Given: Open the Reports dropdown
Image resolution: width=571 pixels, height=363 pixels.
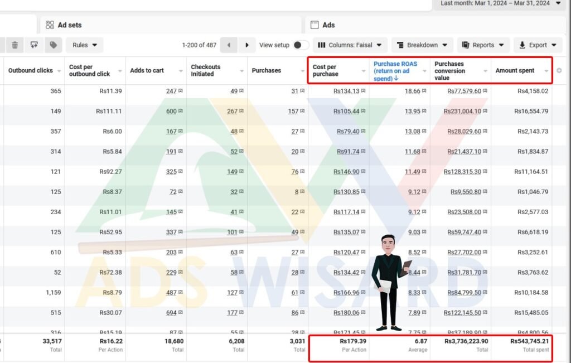Looking at the screenshot, I should click(483, 45).
